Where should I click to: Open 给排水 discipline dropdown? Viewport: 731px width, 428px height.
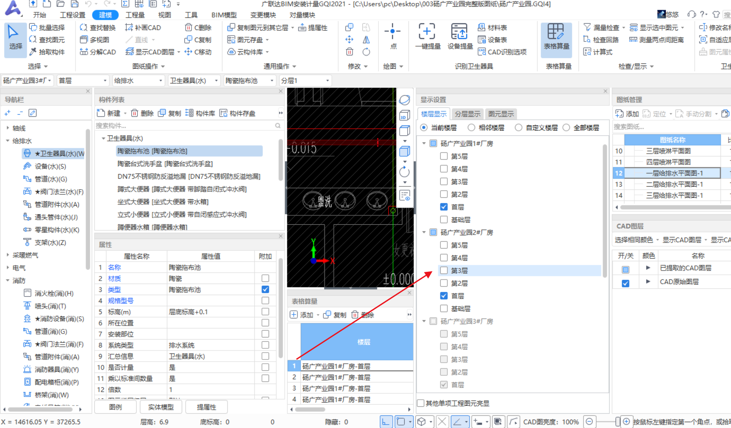[x=138, y=80]
